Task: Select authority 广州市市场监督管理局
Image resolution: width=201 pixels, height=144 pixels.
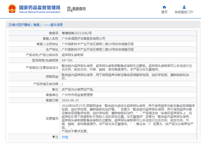Action: (x=77, y=95)
